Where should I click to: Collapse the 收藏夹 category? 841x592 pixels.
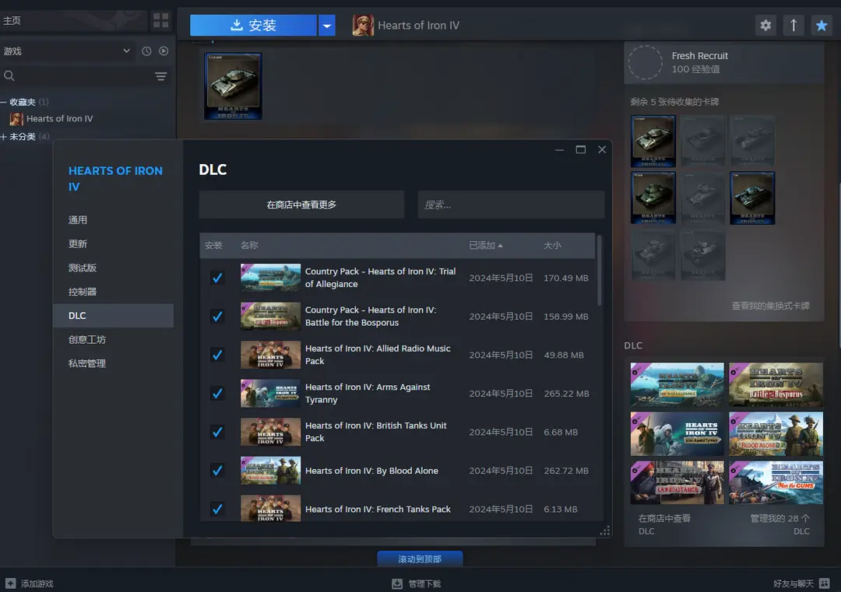pos(4,102)
